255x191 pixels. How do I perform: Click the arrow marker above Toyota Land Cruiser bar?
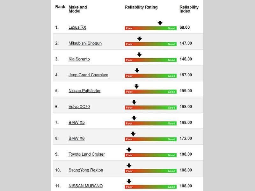click(129, 150)
